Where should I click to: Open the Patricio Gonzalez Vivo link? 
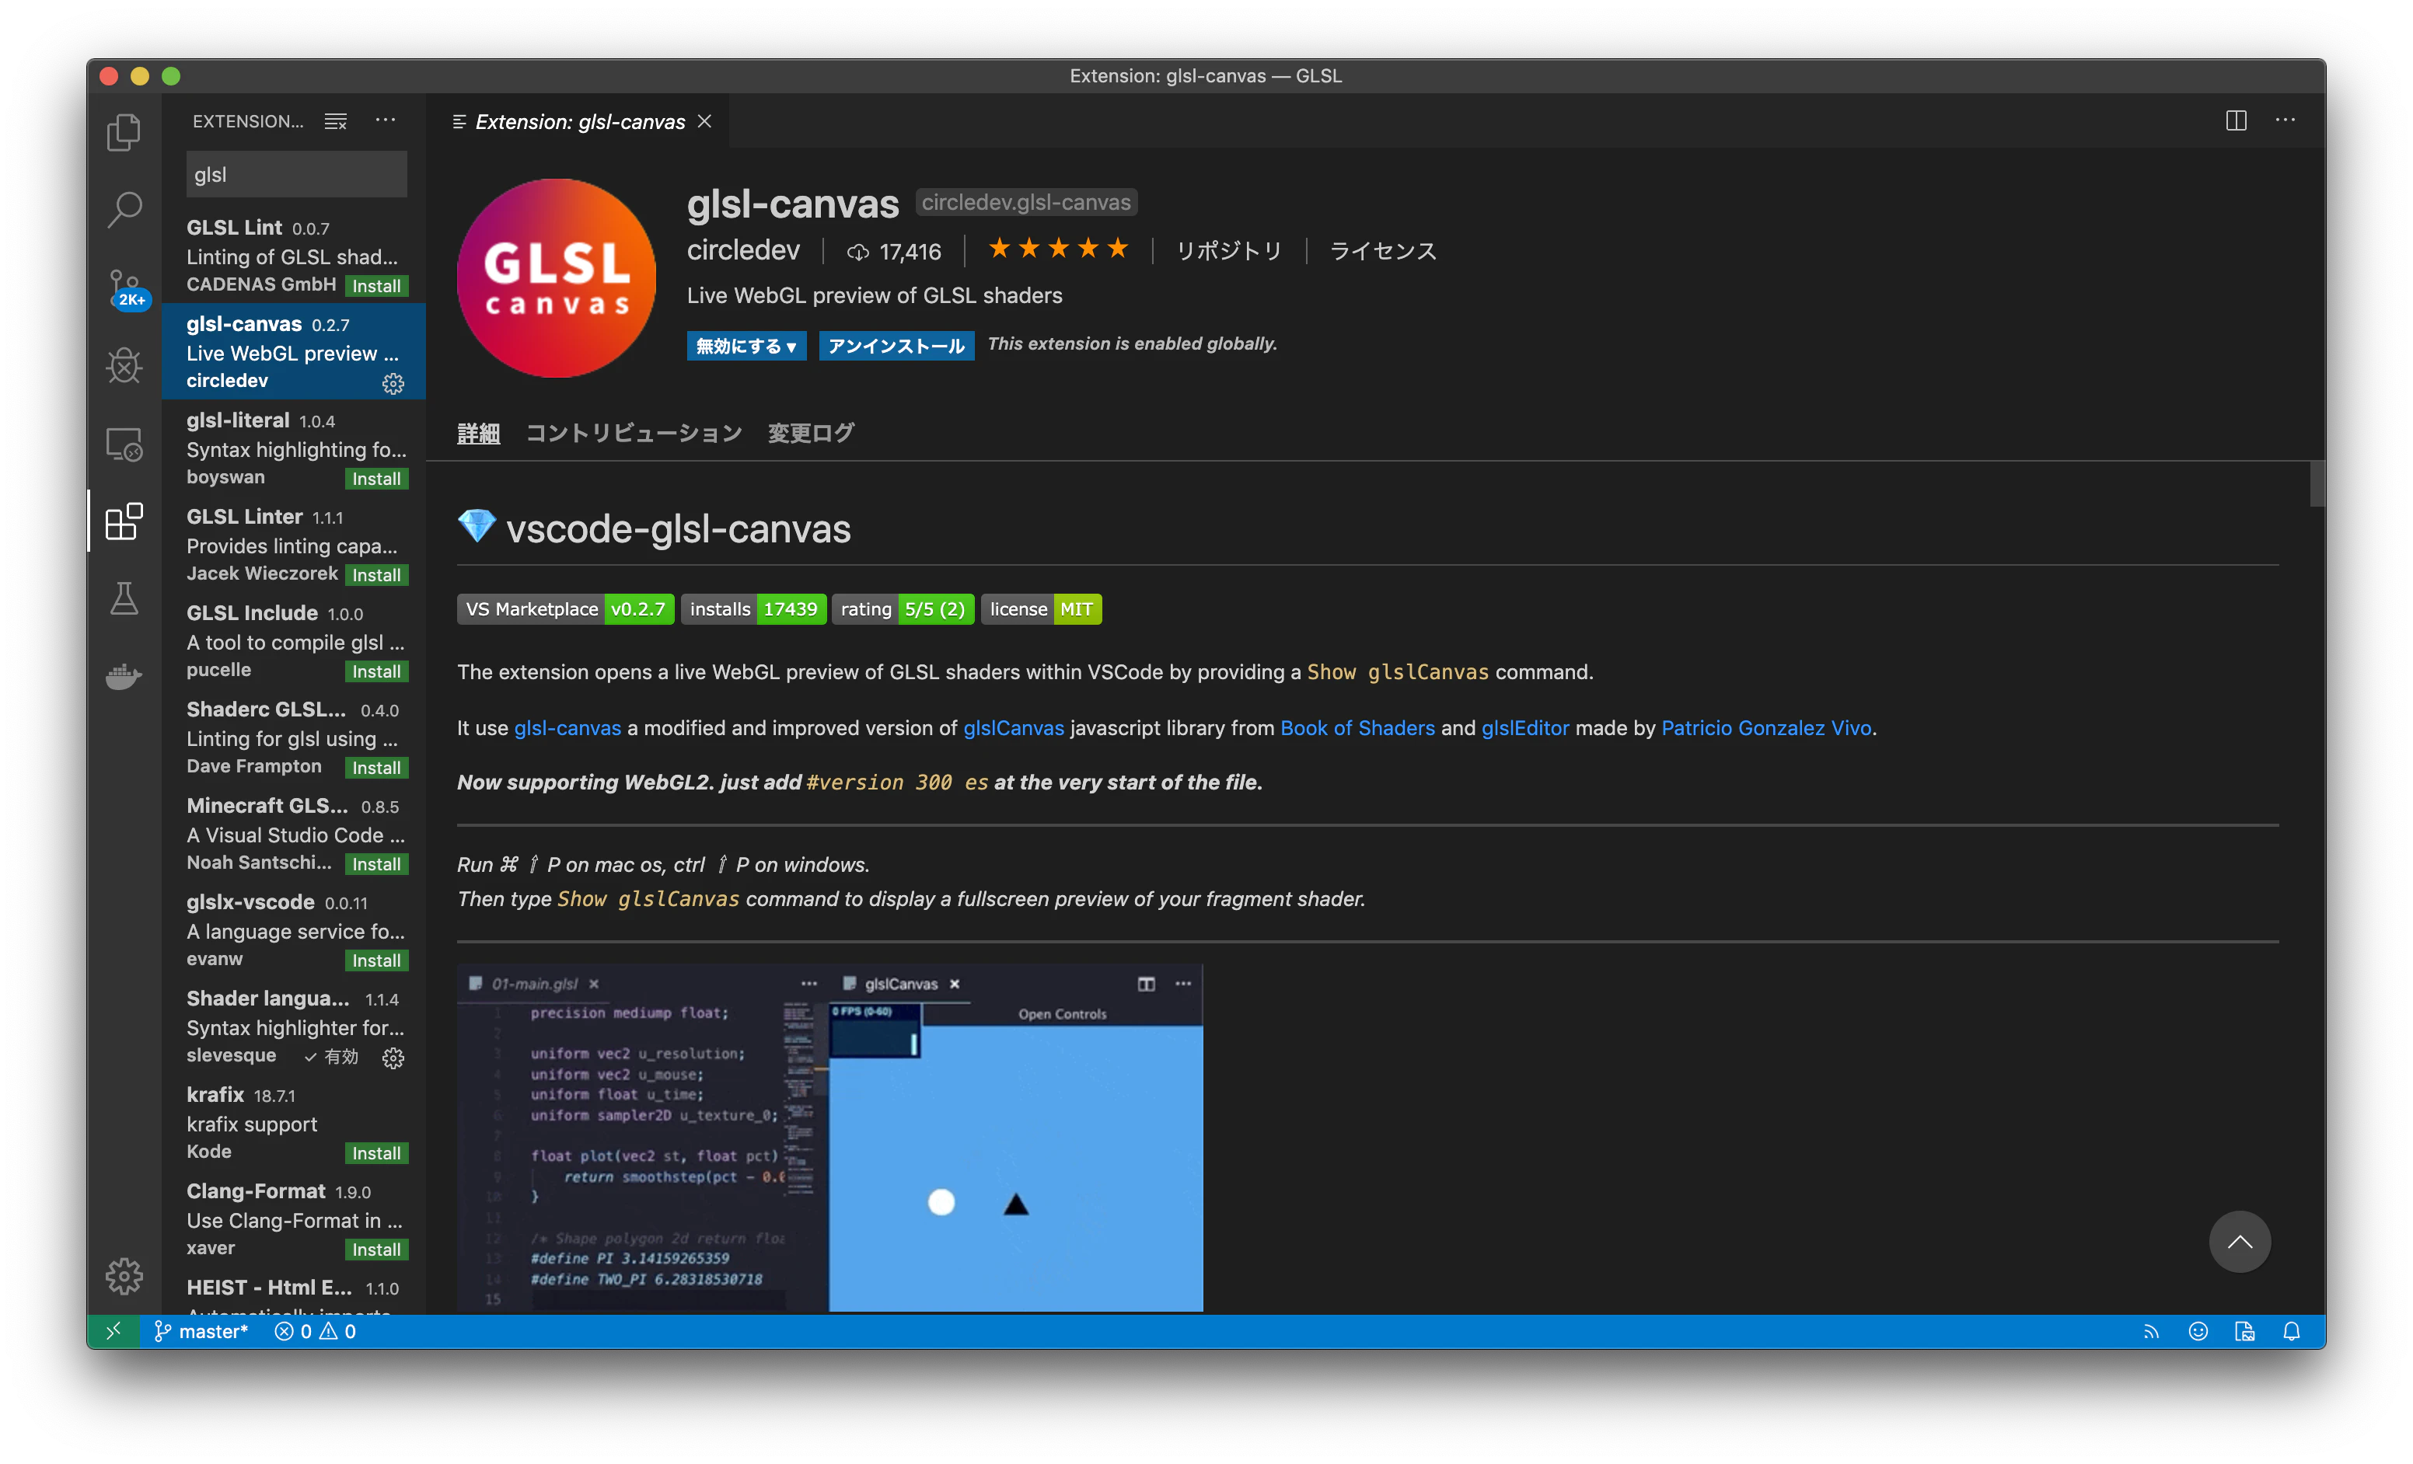1765,727
